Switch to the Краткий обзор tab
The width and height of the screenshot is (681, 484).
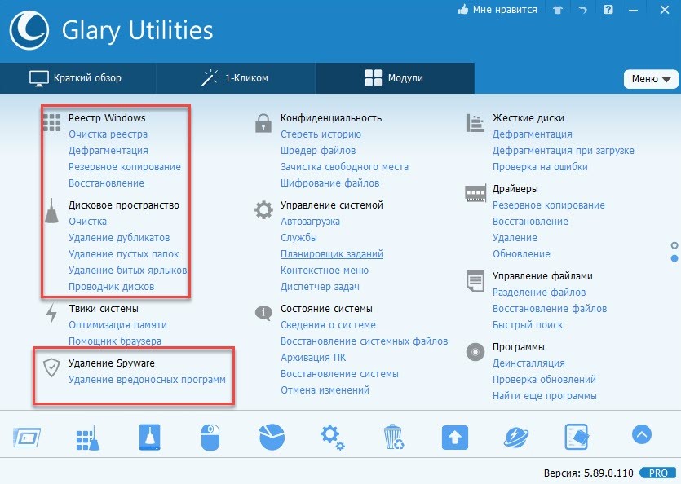pyautogui.click(x=77, y=78)
